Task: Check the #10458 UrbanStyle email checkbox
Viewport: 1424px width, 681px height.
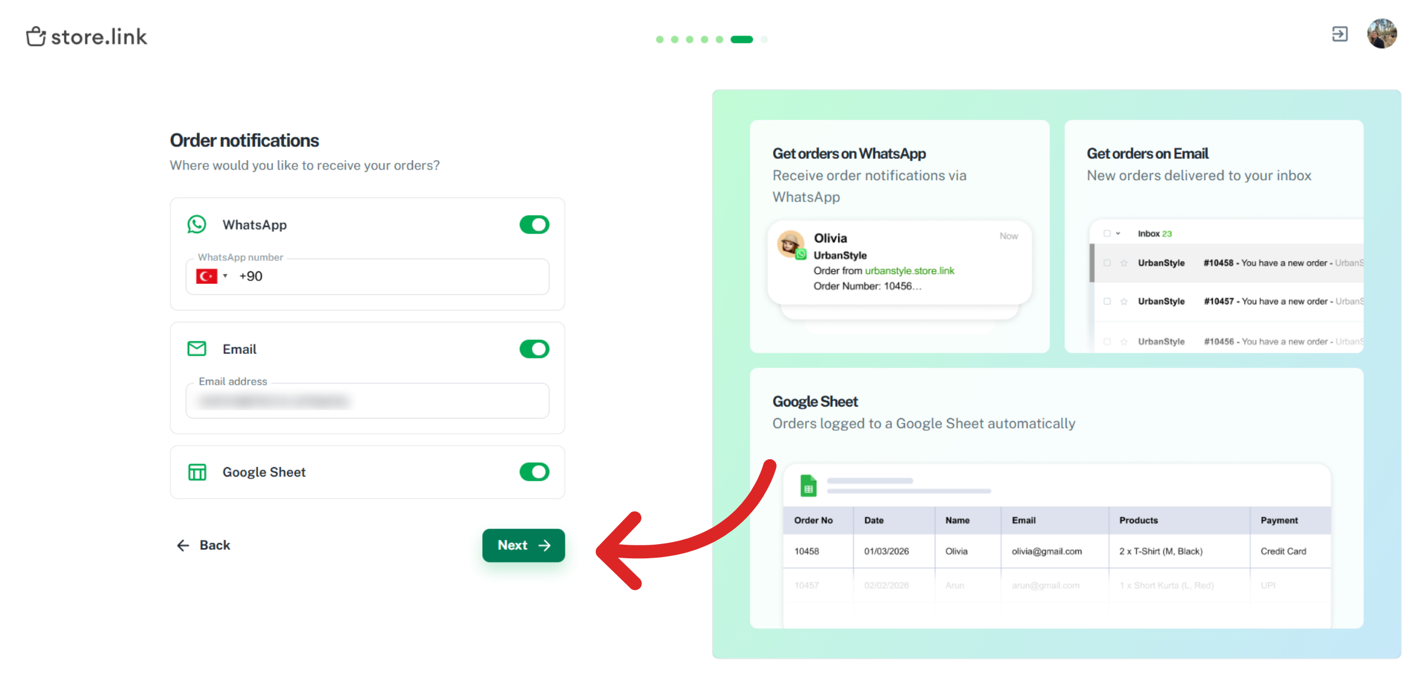Action: click(x=1107, y=263)
